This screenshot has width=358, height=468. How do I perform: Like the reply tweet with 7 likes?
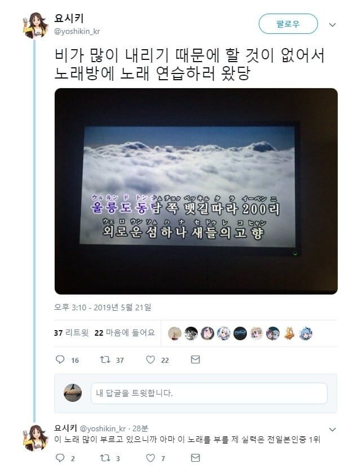151,458
